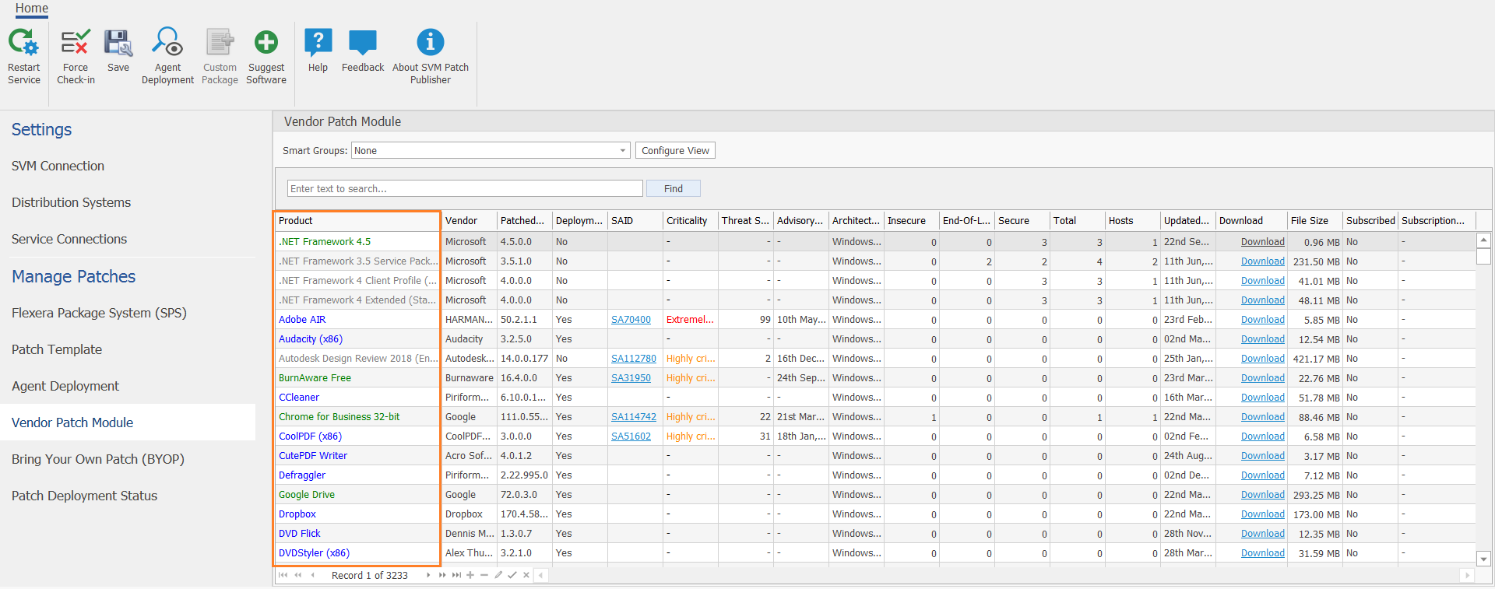Open Patch Template page
1495x589 pixels.
[56, 349]
